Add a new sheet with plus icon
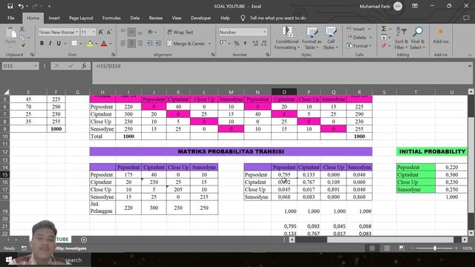This screenshot has height=267, width=475. [x=84, y=240]
